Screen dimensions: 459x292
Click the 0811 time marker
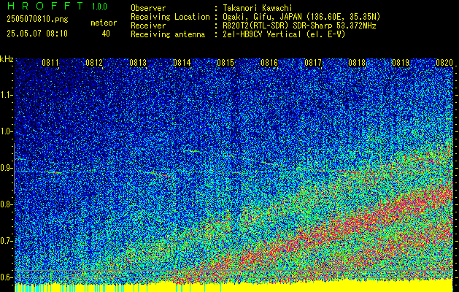pyautogui.click(x=50, y=63)
